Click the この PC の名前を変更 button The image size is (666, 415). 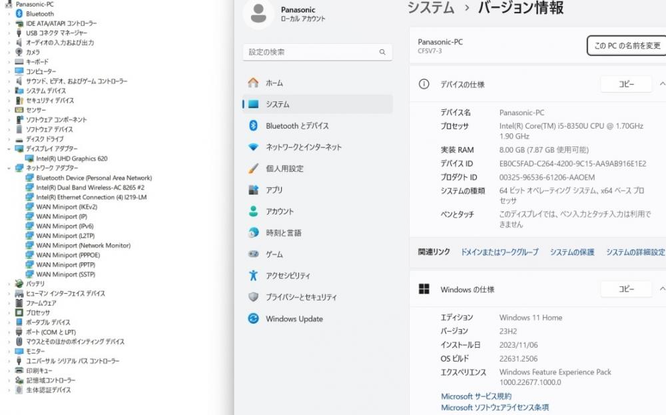[x=627, y=45]
